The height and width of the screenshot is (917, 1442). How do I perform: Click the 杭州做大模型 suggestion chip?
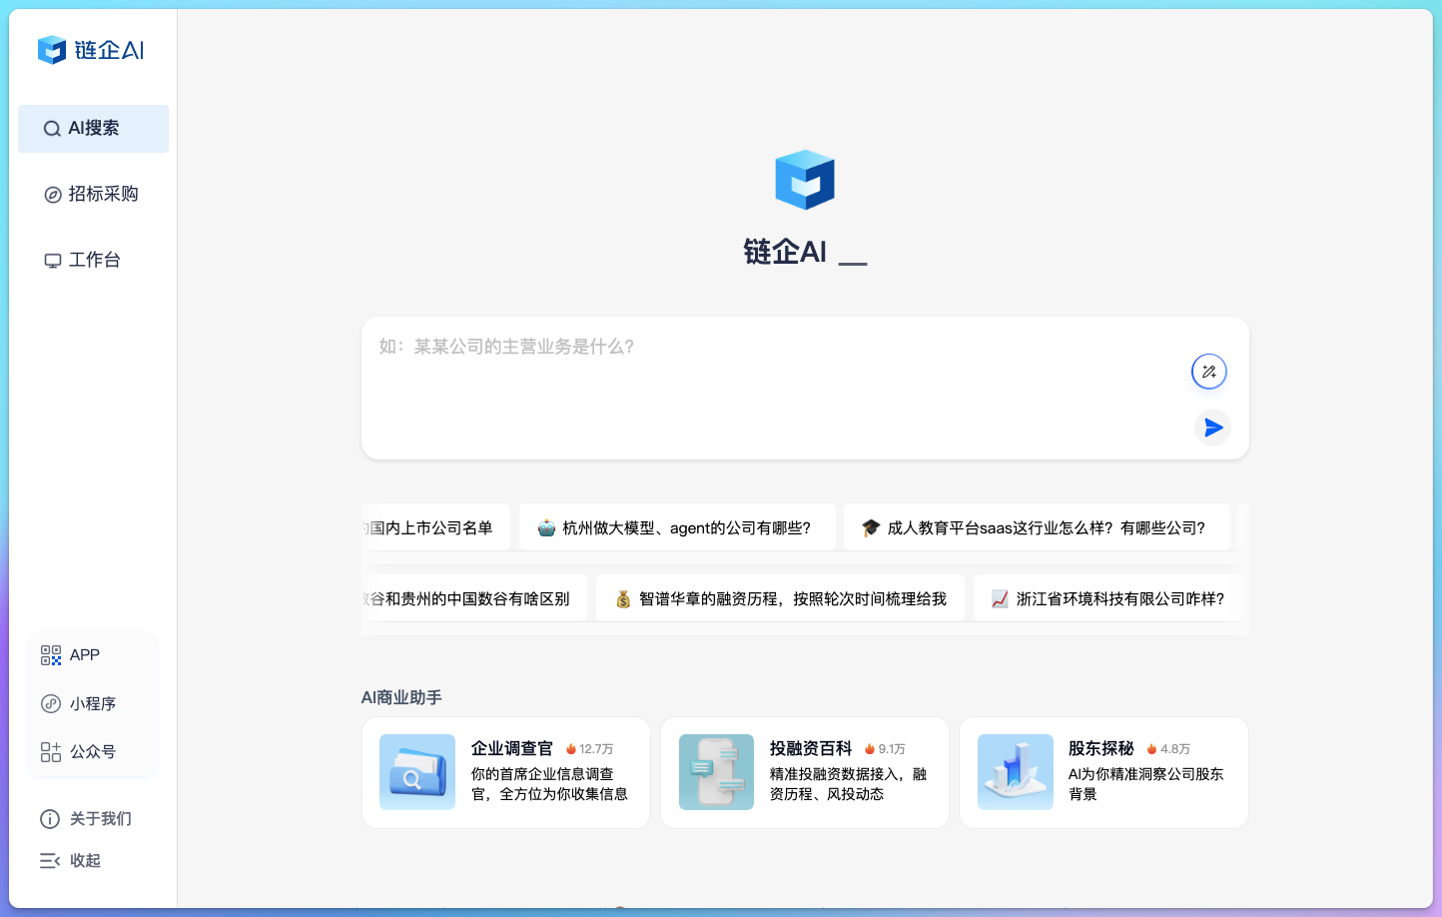pyautogui.click(x=677, y=526)
